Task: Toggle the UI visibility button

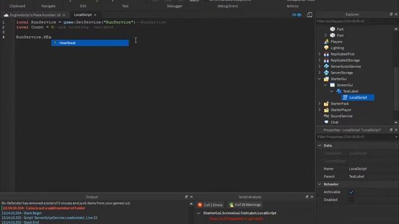Action: (x=297, y=15)
